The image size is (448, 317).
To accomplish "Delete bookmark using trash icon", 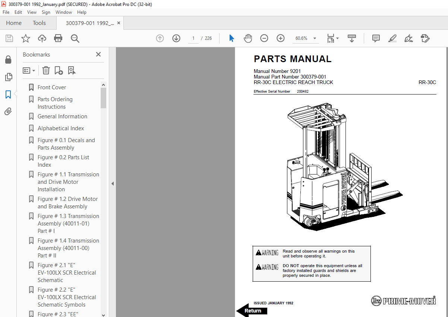I will pyautogui.click(x=45, y=70).
